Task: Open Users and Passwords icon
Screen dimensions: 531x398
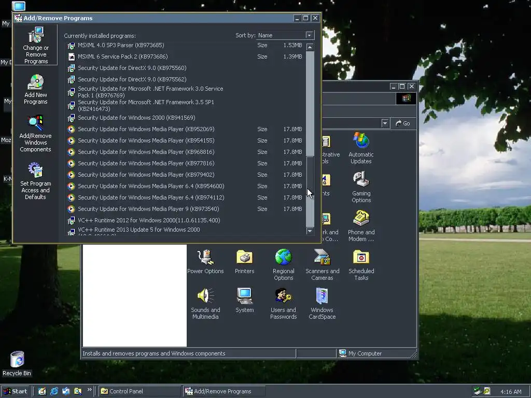Action: point(284,304)
